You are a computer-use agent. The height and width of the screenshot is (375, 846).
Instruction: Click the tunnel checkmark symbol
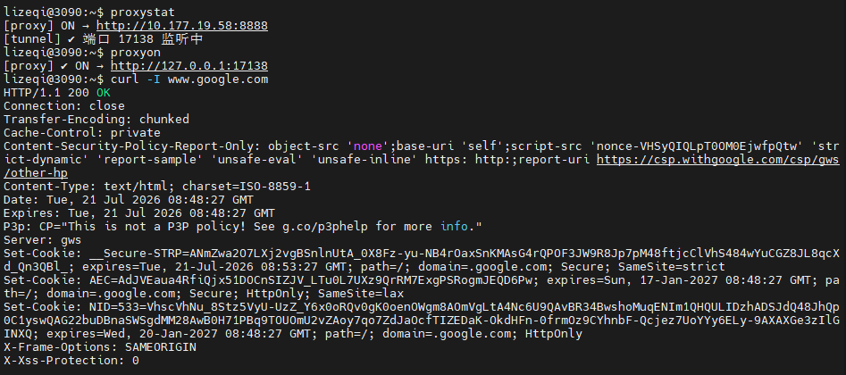click(74, 39)
